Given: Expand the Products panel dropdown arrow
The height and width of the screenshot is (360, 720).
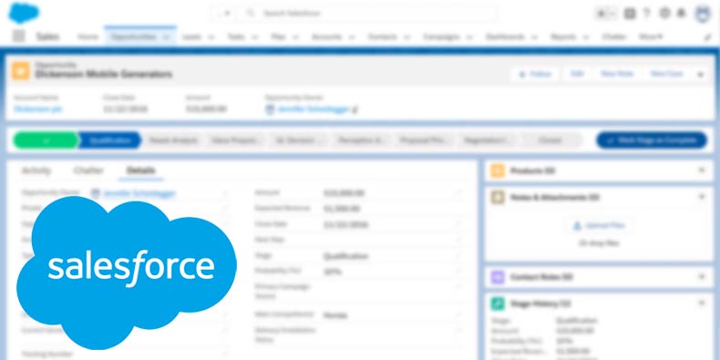Looking at the screenshot, I should [x=701, y=170].
